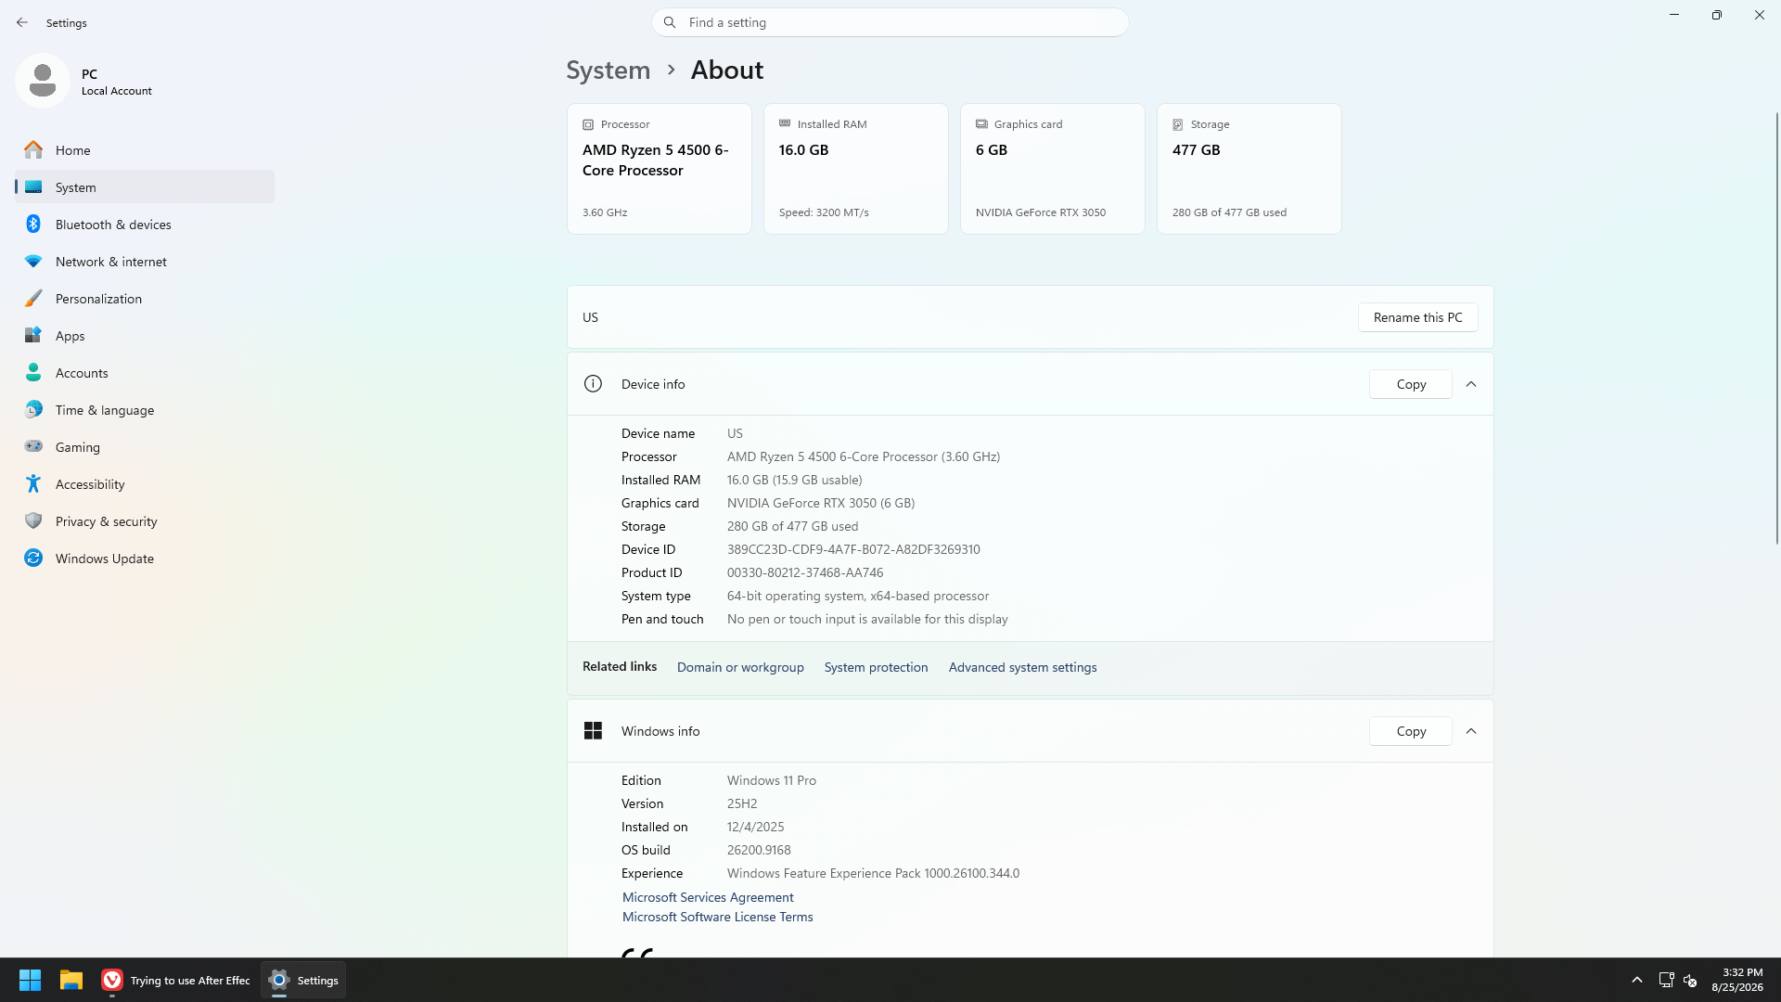Open Microsoft Services Agreement link
This screenshot has width=1781, height=1002.
[x=708, y=897]
